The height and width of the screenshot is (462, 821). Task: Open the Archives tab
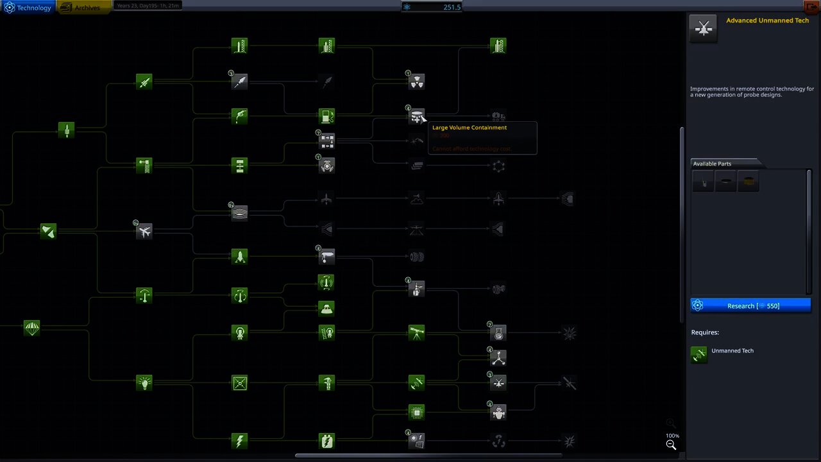[82, 8]
